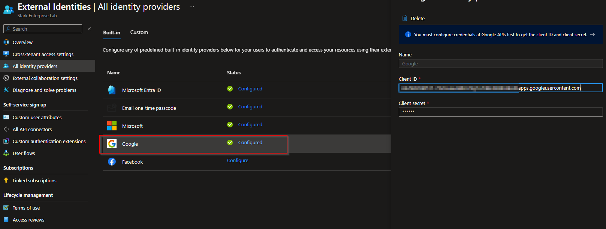606x229 pixels.
Task: Click the Google logo icon
Action: (112, 144)
